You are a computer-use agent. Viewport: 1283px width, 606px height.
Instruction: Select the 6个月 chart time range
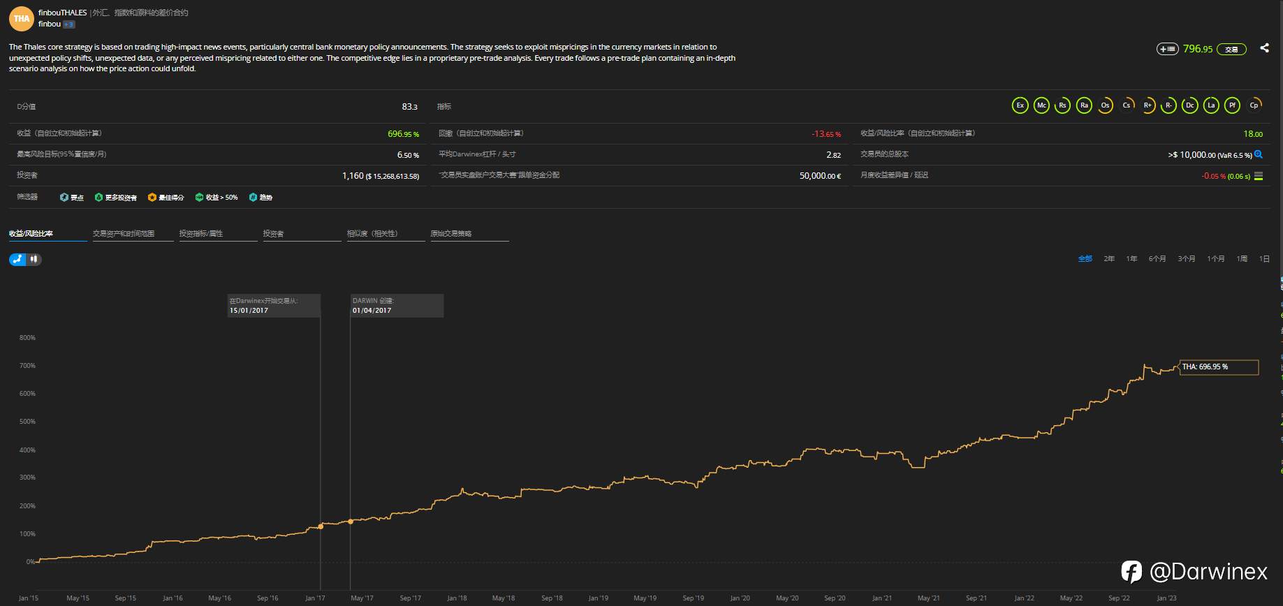click(1157, 259)
